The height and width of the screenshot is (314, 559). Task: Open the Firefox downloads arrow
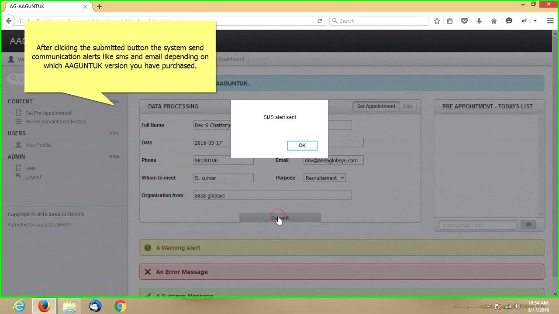coord(479,21)
